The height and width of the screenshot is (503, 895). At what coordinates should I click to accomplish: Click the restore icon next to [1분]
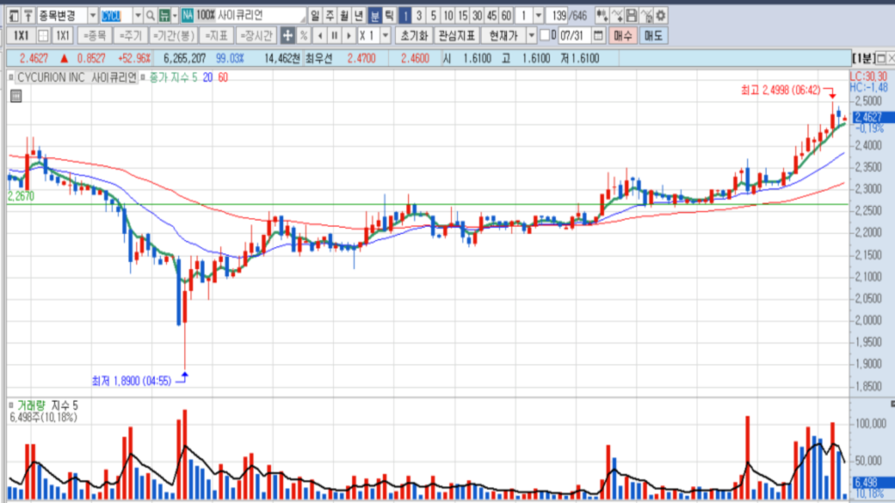(881, 59)
